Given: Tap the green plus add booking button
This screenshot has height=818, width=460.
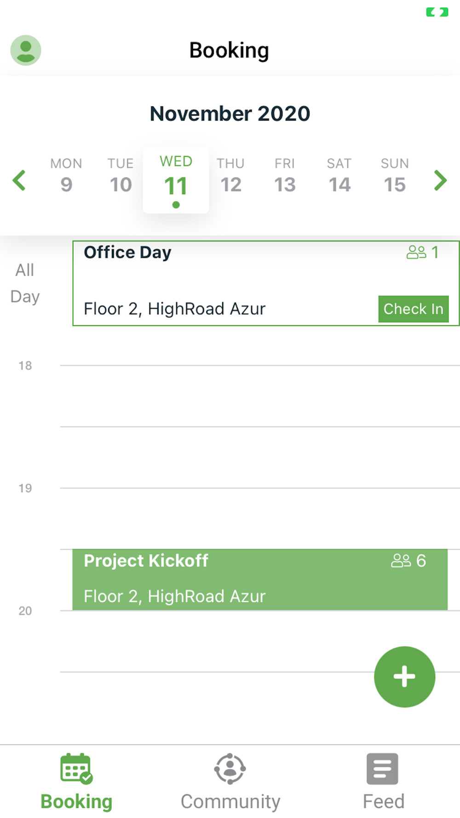Looking at the screenshot, I should point(404,676).
